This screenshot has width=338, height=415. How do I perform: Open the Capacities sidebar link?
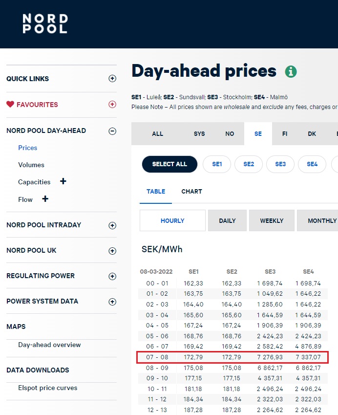coord(34,182)
